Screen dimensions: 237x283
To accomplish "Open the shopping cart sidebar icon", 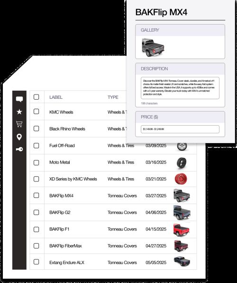I will click(19, 124).
